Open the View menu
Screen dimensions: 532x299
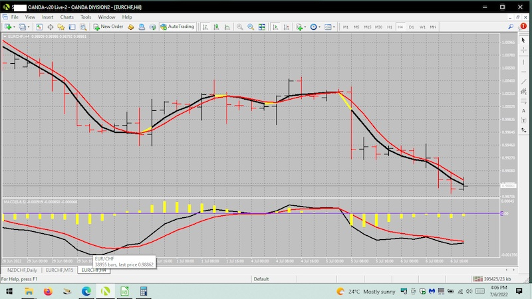pos(30,17)
